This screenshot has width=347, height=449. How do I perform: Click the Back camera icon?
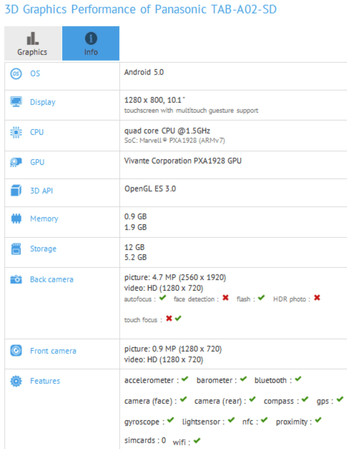coord(16,279)
